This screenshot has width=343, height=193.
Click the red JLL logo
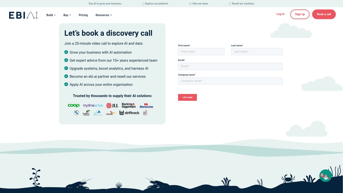point(112,106)
